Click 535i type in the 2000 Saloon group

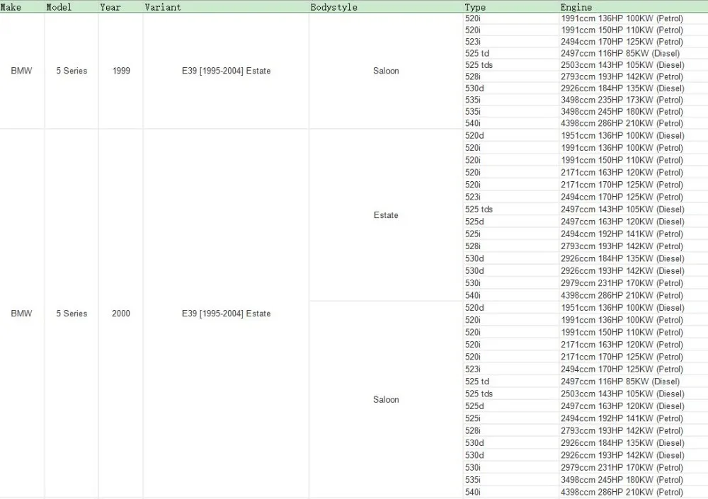pos(473,480)
